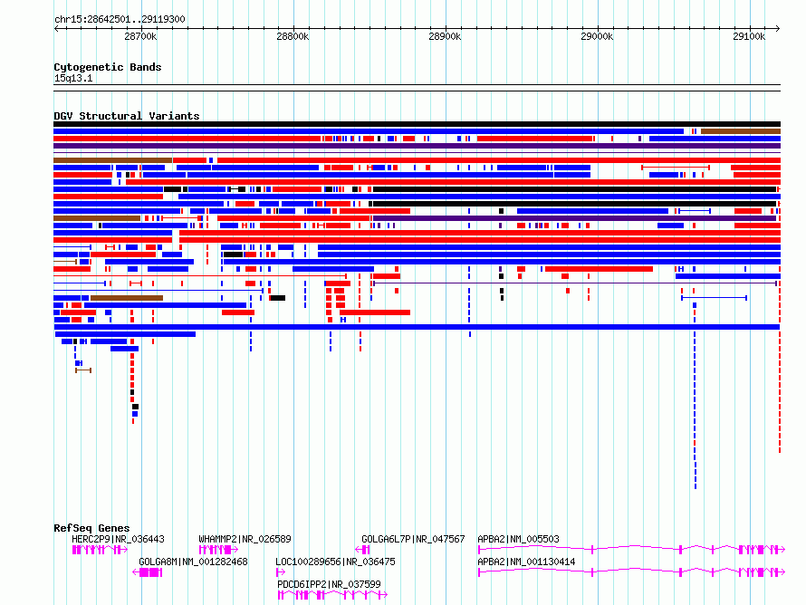Click the brown variant bar in the second DGV row
This screenshot has width=806, height=605.
pyautogui.click(x=741, y=131)
